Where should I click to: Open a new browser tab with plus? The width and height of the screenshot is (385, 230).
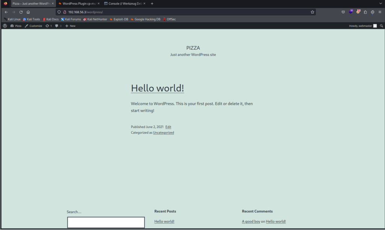(x=152, y=3)
